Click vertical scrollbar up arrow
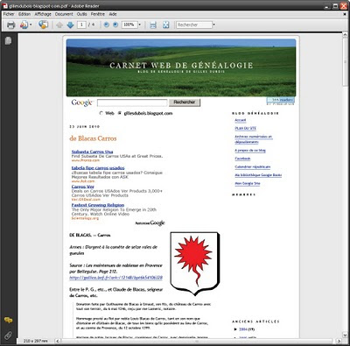Viewport: 350px width, 346px height. pos(345,35)
